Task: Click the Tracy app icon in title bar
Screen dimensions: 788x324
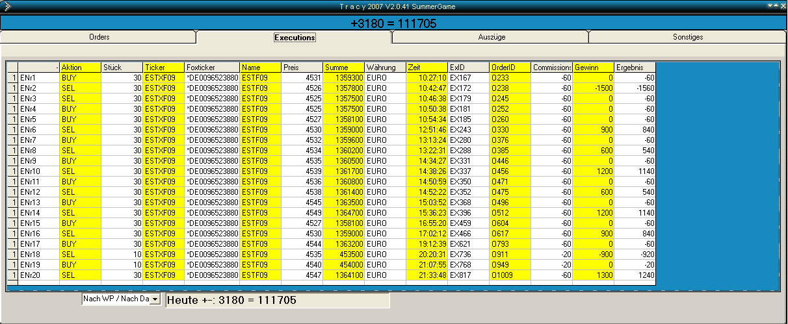Action: pos(7,6)
